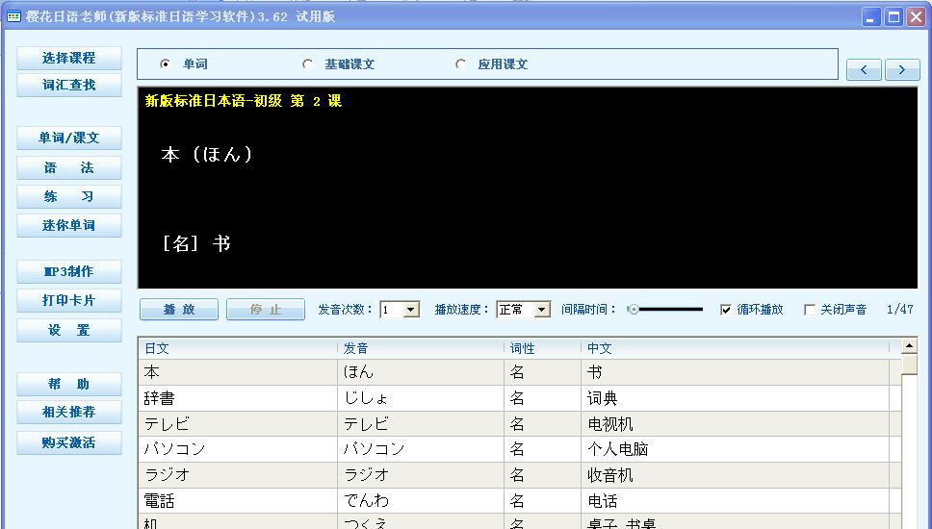
Task: Open the MP3制作 tool
Action: (x=69, y=271)
